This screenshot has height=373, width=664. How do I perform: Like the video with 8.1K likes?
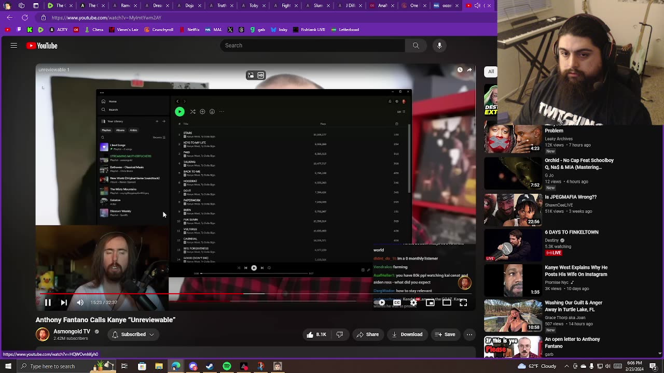316,335
